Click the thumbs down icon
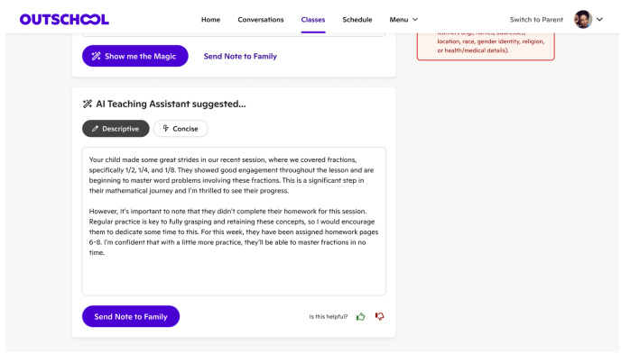The height and width of the screenshot is (354, 621). coord(379,316)
